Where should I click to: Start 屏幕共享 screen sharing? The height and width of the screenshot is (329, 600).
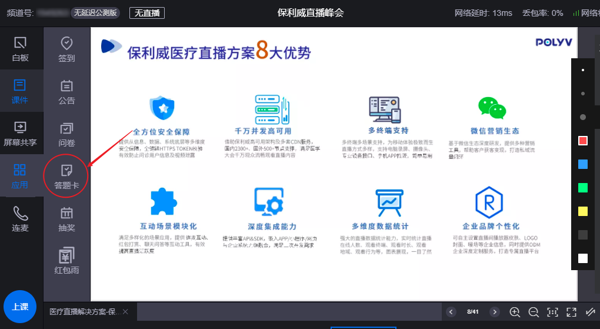tap(20, 133)
